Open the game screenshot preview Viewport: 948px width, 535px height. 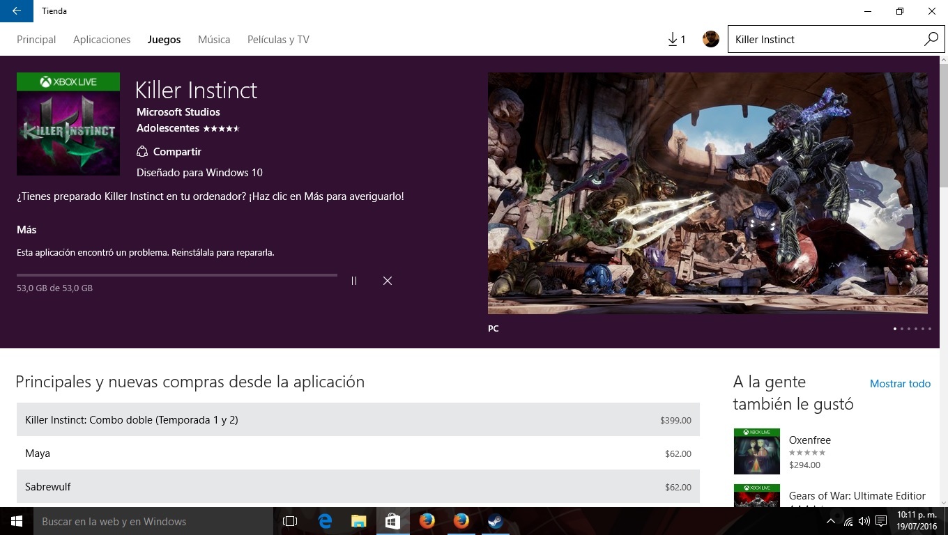click(708, 193)
